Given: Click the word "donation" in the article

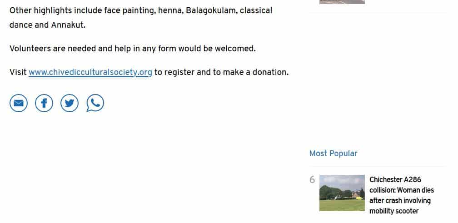Looking at the screenshot, I should point(270,72).
